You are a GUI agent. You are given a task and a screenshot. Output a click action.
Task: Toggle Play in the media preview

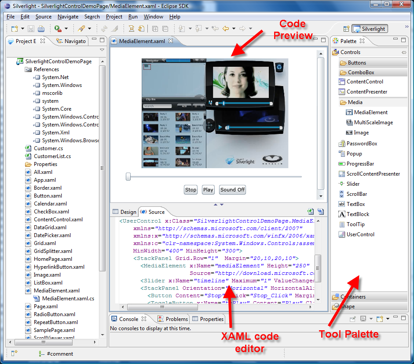(x=208, y=190)
